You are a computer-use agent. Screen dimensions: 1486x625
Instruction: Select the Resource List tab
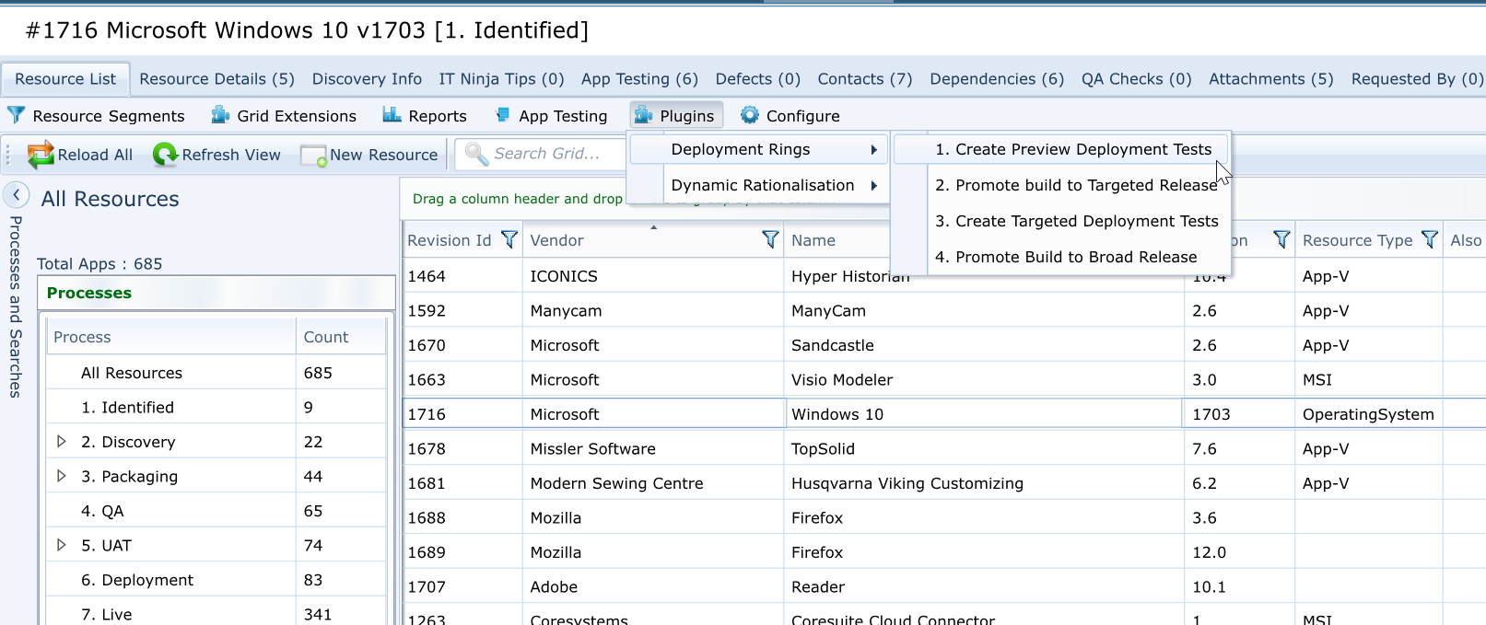point(65,79)
